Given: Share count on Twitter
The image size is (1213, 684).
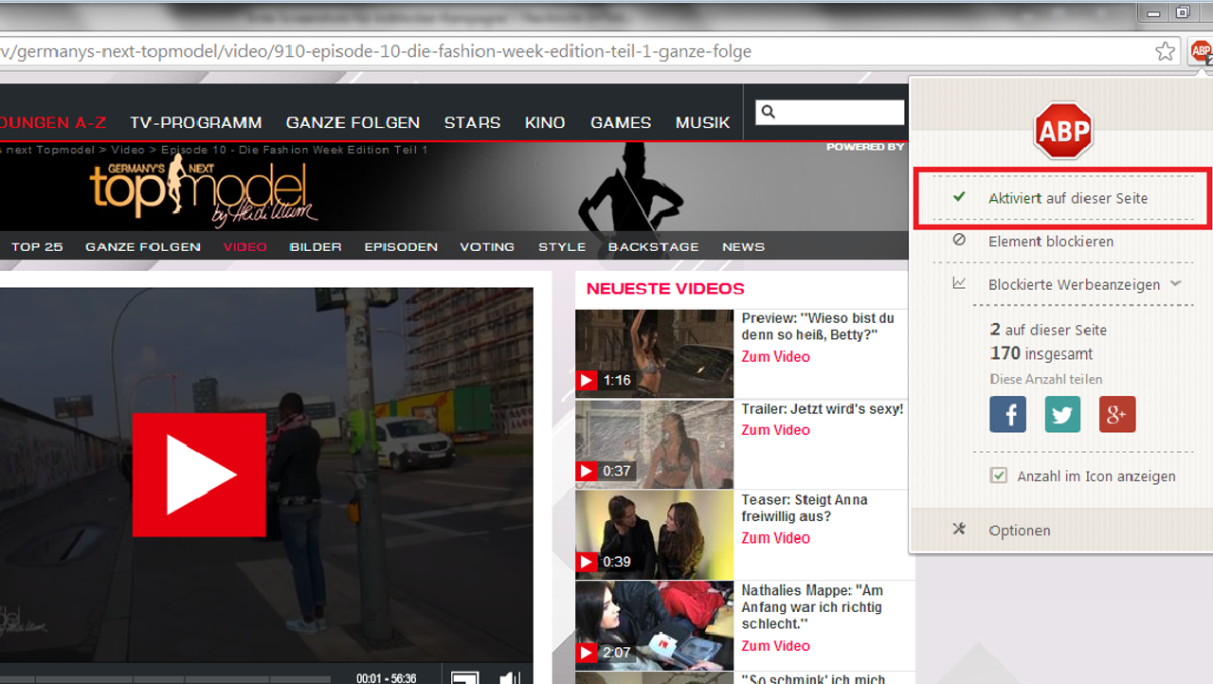Looking at the screenshot, I should [x=1062, y=414].
